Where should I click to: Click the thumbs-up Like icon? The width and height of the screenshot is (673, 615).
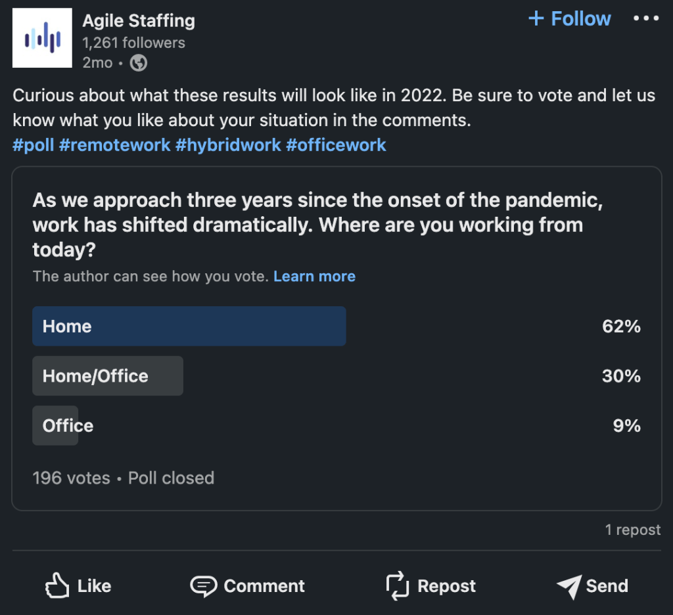tap(57, 585)
